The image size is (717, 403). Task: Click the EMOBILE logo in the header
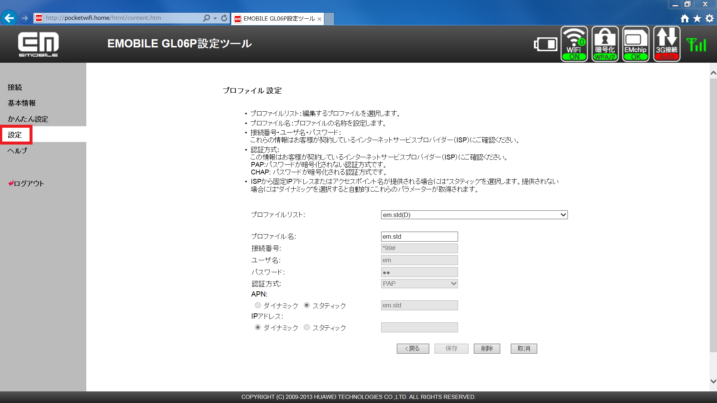38,44
